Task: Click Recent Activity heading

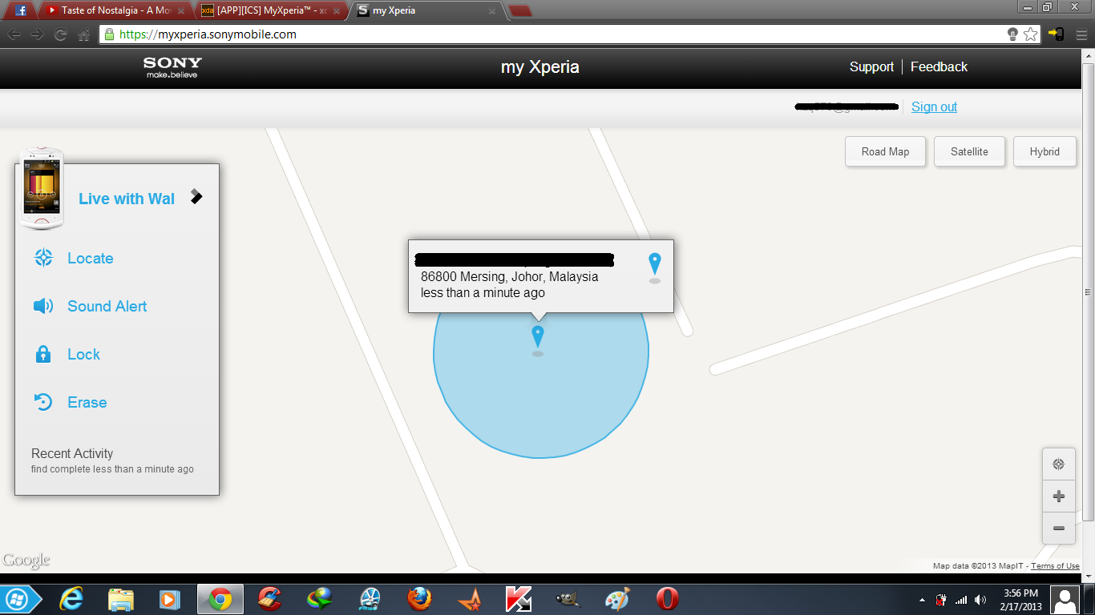Action: [x=72, y=453]
